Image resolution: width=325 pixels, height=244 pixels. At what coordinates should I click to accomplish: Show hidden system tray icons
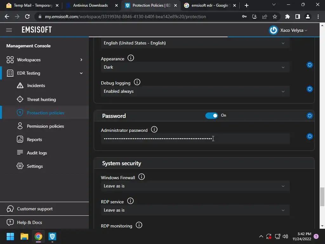click(261, 236)
